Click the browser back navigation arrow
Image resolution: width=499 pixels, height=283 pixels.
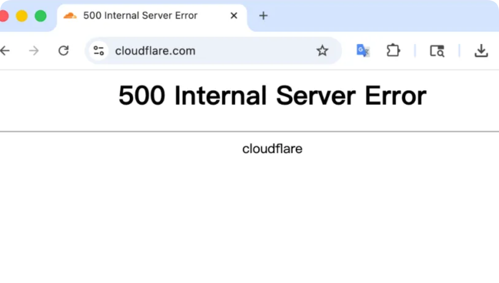(5, 51)
